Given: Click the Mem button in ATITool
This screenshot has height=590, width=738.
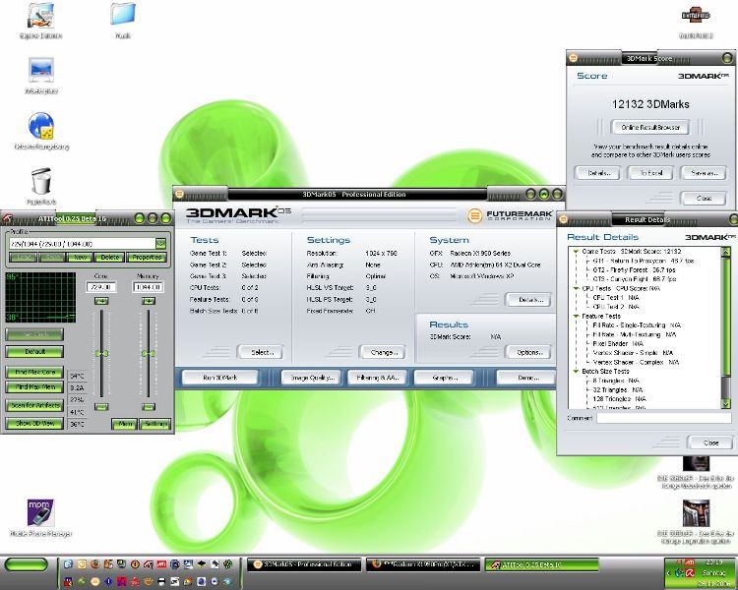Looking at the screenshot, I should point(125,424).
